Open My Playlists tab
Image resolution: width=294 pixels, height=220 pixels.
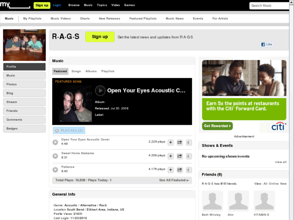point(32,19)
